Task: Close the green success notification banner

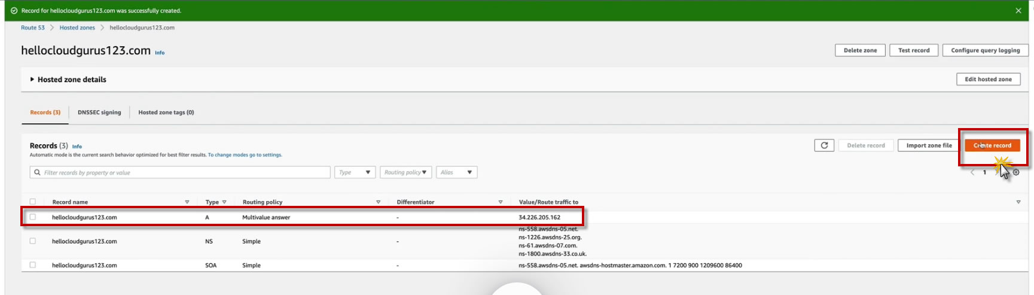Action: coord(1018,11)
